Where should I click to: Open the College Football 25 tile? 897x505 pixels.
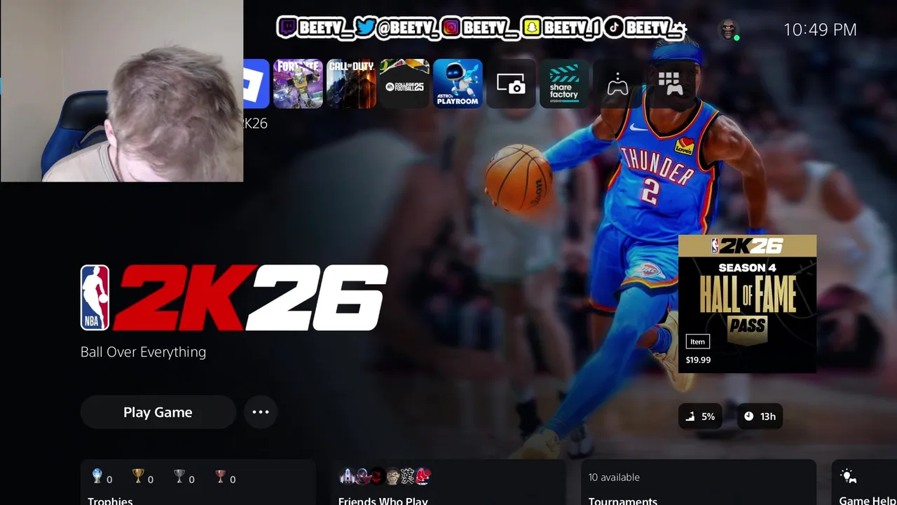[x=404, y=83]
